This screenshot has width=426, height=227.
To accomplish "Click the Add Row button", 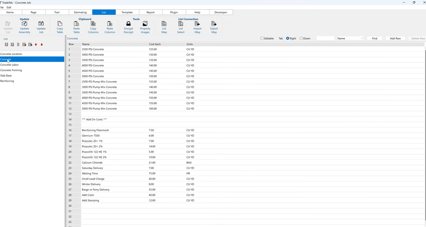I will pyautogui.click(x=395, y=38).
